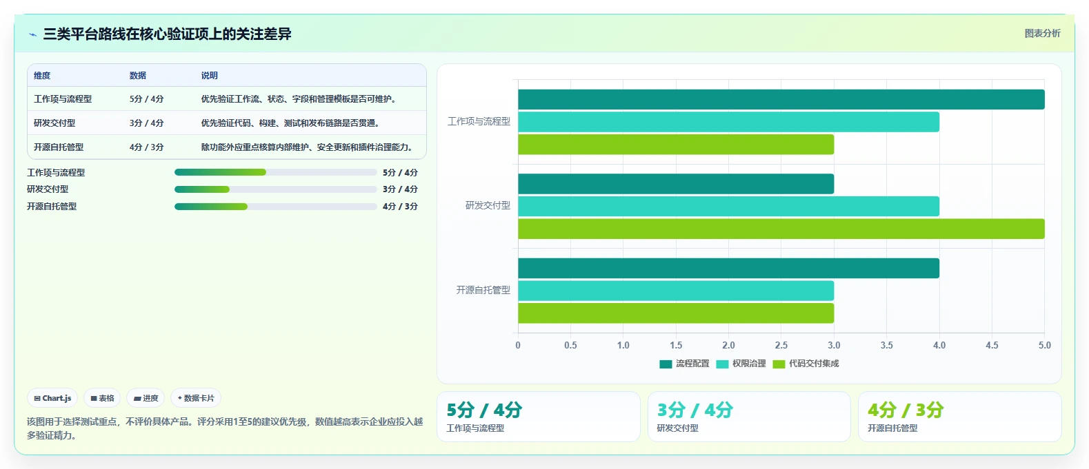Click the 研发交付型 label in progress list
This screenshot has height=469, width=1089.
(x=48, y=189)
